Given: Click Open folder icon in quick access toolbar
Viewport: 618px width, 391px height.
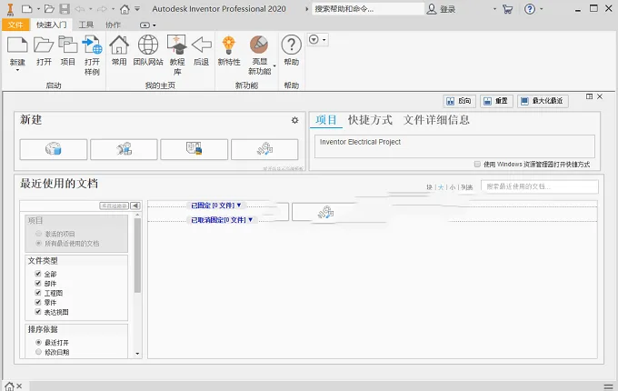Looking at the screenshot, I should [49, 9].
